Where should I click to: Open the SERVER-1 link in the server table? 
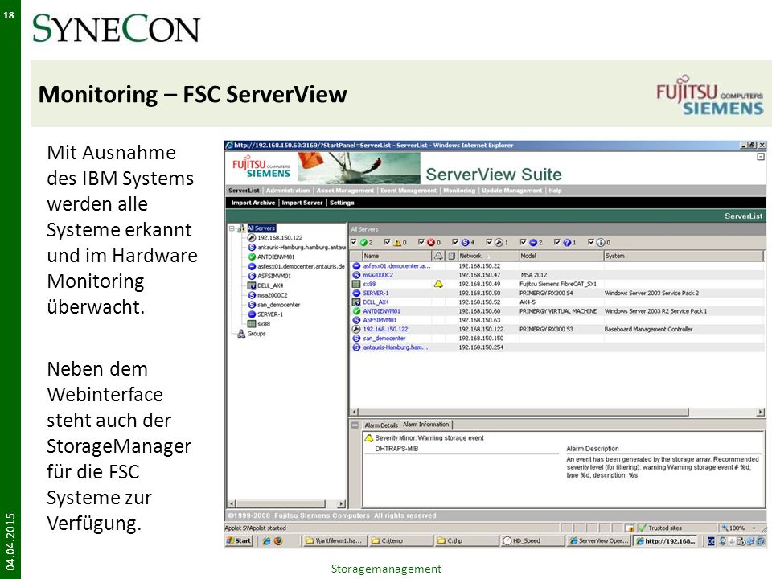(x=376, y=293)
